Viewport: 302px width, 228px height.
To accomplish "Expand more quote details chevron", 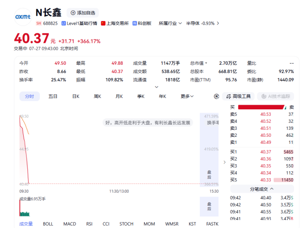I will click(x=157, y=87).
